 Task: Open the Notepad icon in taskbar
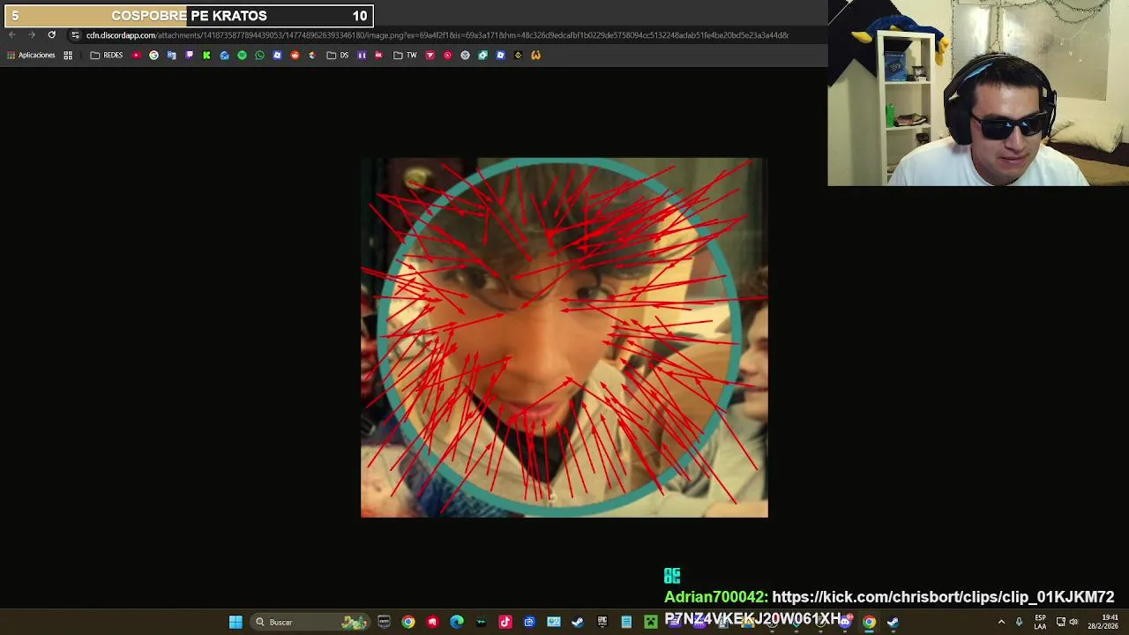626,623
